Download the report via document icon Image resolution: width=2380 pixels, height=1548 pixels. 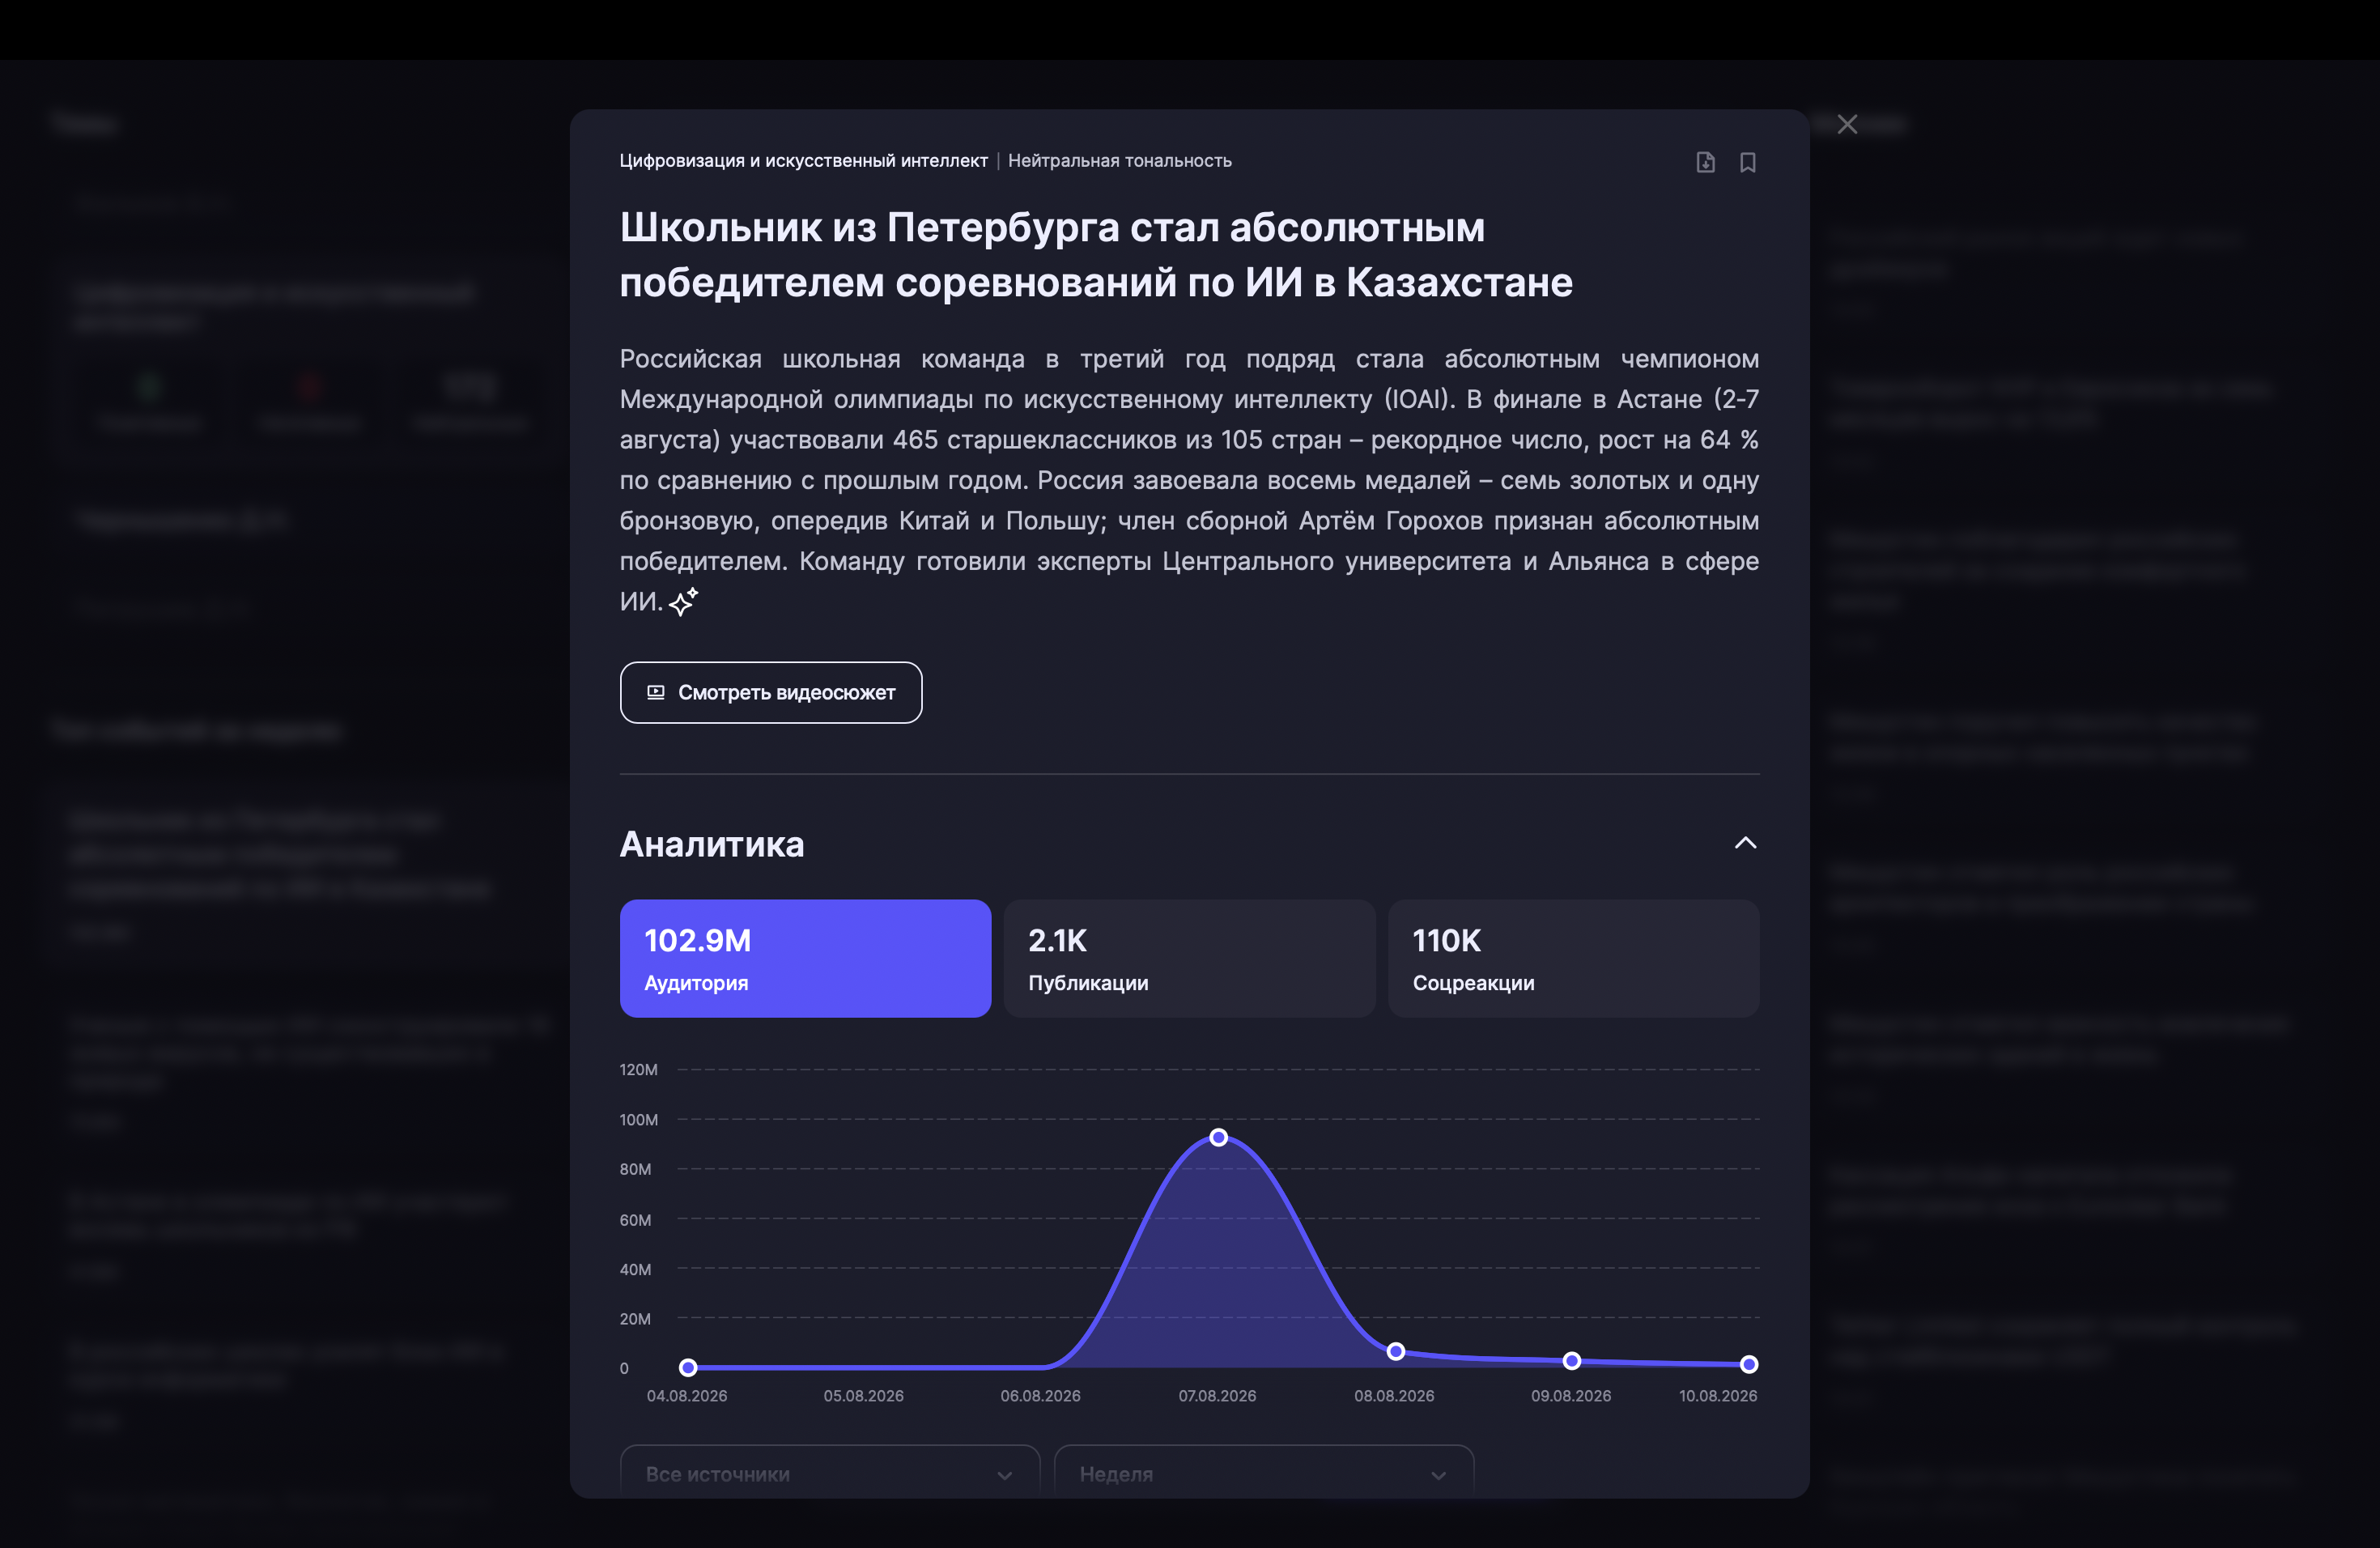click(1705, 162)
